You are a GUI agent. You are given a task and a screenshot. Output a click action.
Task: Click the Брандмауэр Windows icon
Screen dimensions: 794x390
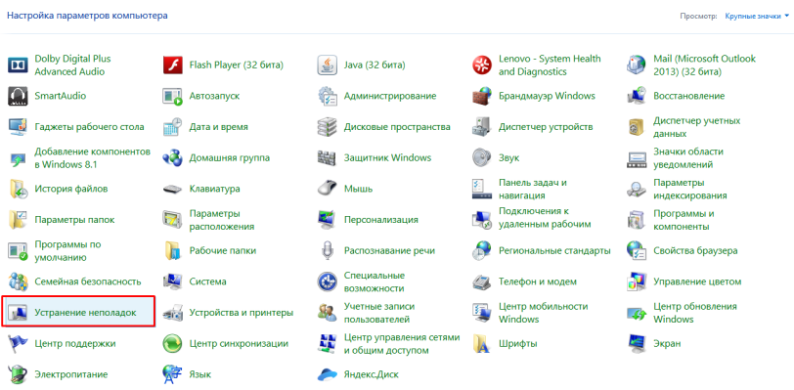point(482,96)
